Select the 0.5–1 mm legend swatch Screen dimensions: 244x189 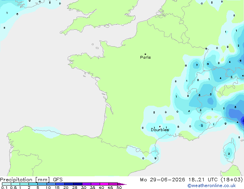pos(15,184)
